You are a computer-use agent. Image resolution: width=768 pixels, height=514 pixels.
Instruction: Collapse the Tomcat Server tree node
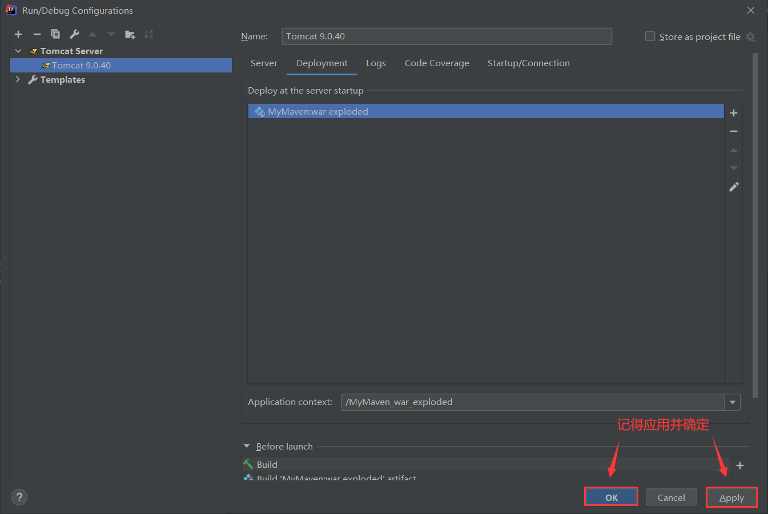[x=18, y=51]
